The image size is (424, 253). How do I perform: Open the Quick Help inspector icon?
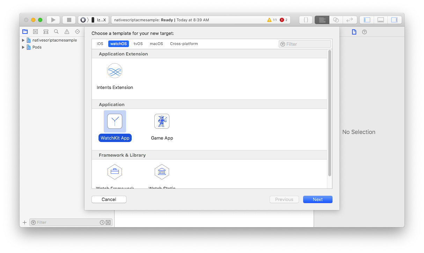pyautogui.click(x=364, y=32)
